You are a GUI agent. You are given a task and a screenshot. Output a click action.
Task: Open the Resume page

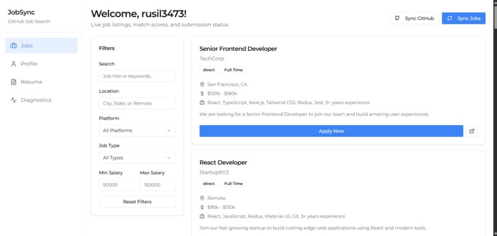[x=41, y=82]
